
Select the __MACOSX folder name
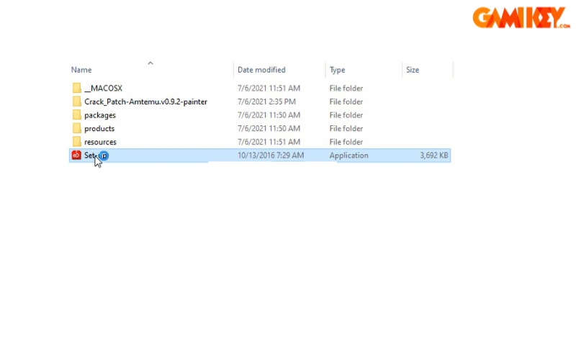tap(103, 88)
